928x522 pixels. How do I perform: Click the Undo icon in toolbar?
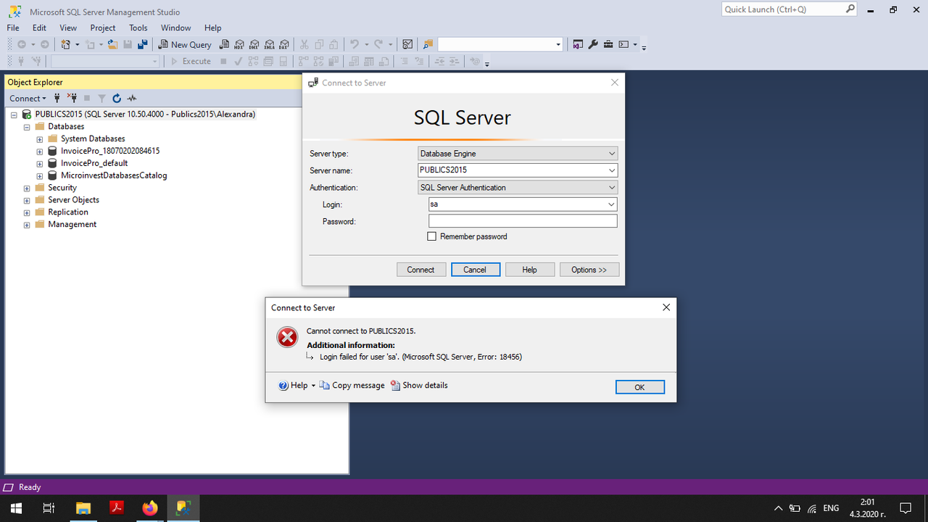pos(354,44)
